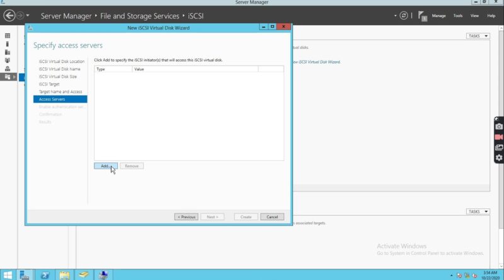Open Server Manager from the taskbar
504x280 pixels.
pos(25,275)
